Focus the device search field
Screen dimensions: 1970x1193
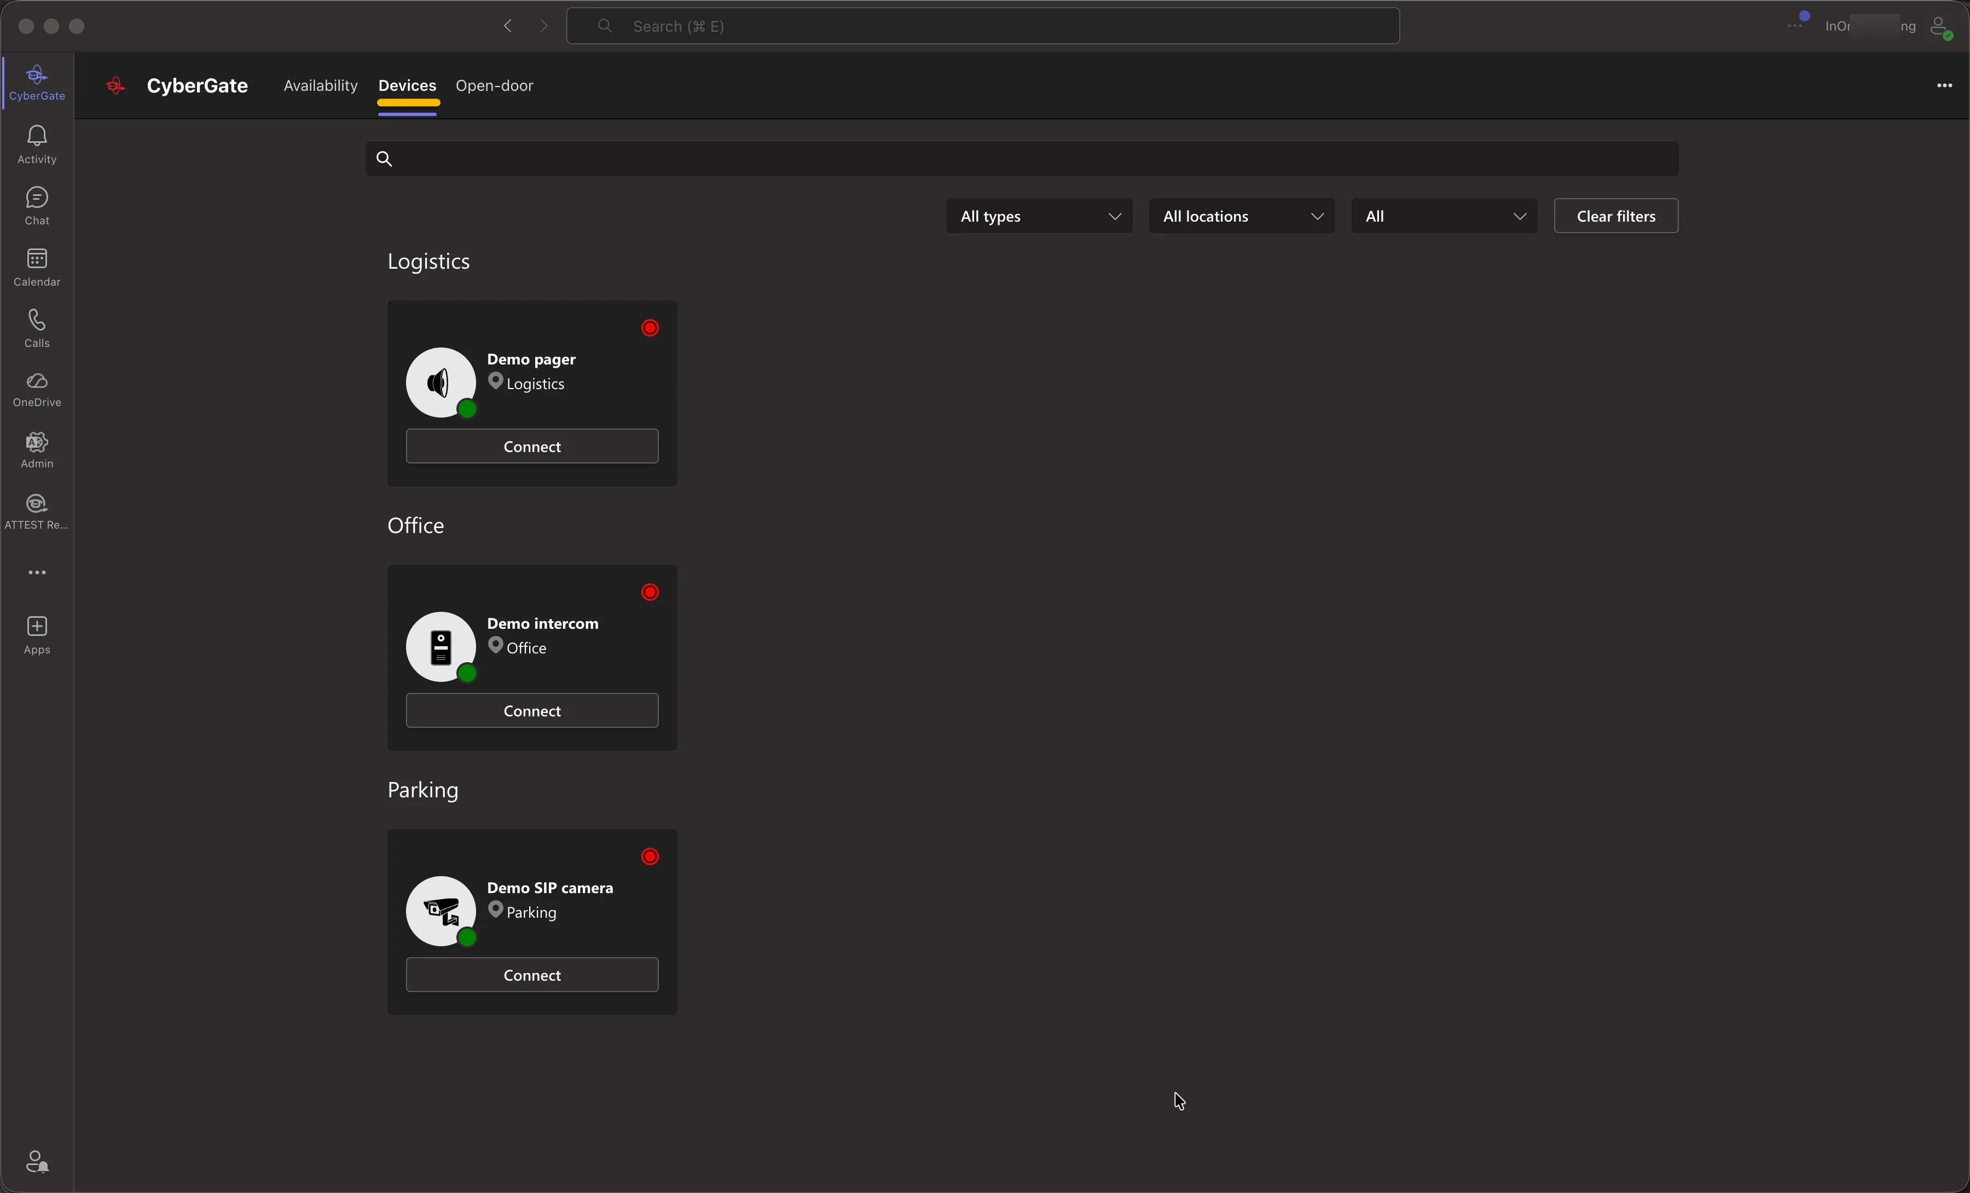(x=1022, y=158)
